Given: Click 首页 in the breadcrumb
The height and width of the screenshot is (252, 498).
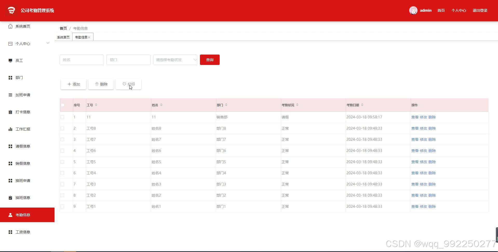Looking at the screenshot, I should (63, 28).
